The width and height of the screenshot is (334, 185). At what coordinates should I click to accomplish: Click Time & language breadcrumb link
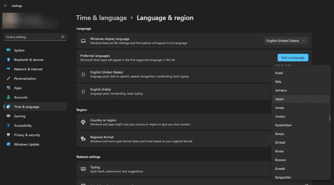coord(101,18)
